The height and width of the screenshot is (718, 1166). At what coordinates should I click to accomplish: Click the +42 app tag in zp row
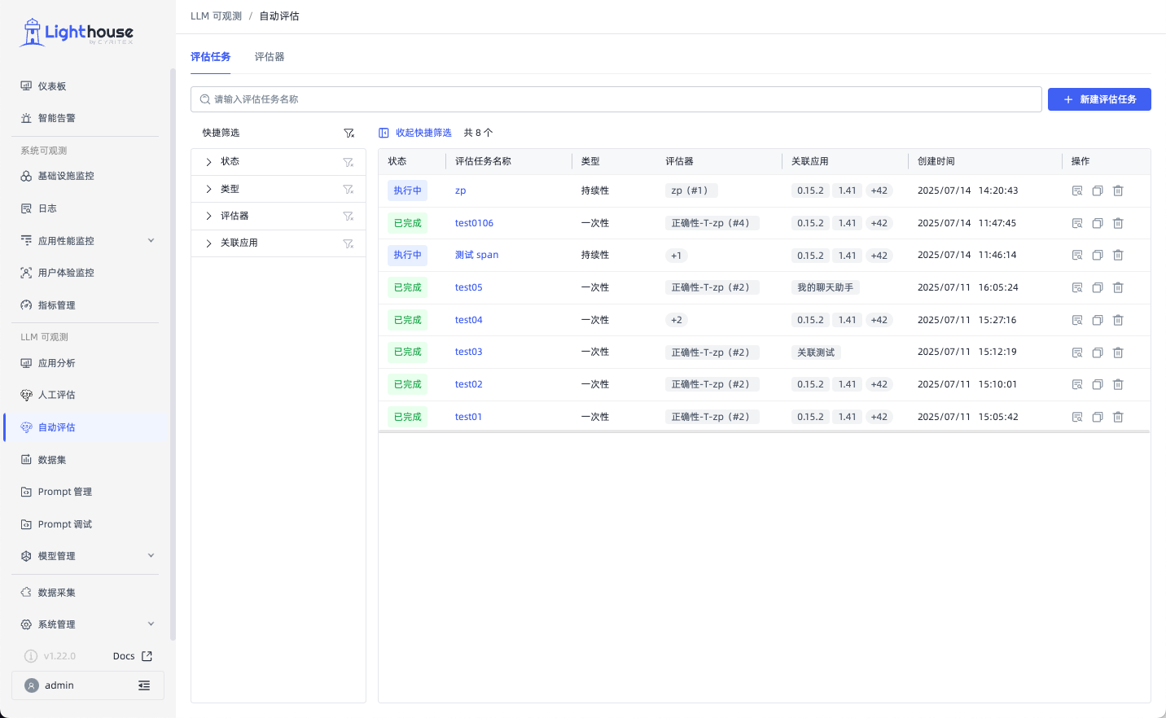click(879, 190)
